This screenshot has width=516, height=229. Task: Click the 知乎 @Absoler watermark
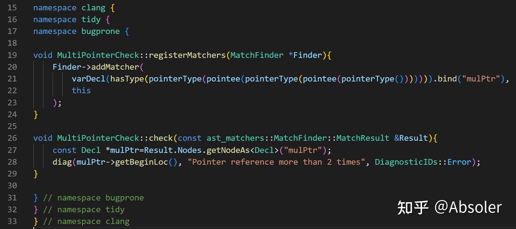click(x=450, y=208)
